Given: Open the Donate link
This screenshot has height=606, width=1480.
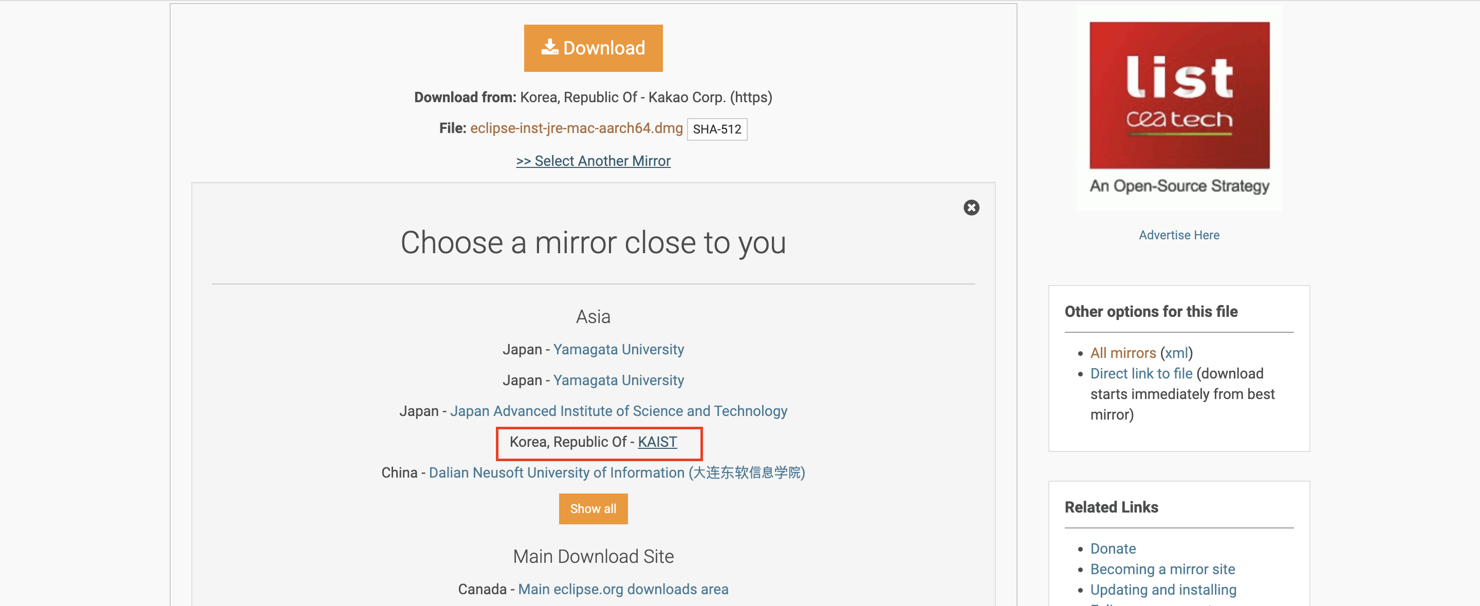Looking at the screenshot, I should pyautogui.click(x=1113, y=548).
